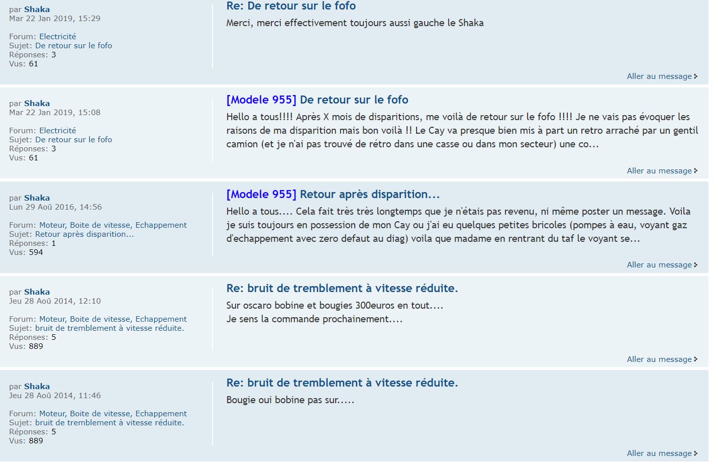Click the excerpt starting "Hello a tous!!!! Après X mois"
This screenshot has width=718, height=464.
462,131
